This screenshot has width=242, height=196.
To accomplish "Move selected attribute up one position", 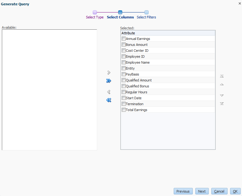I will pos(222,84).
